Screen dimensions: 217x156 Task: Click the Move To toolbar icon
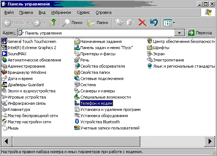pyautogui.click(x=119, y=23)
